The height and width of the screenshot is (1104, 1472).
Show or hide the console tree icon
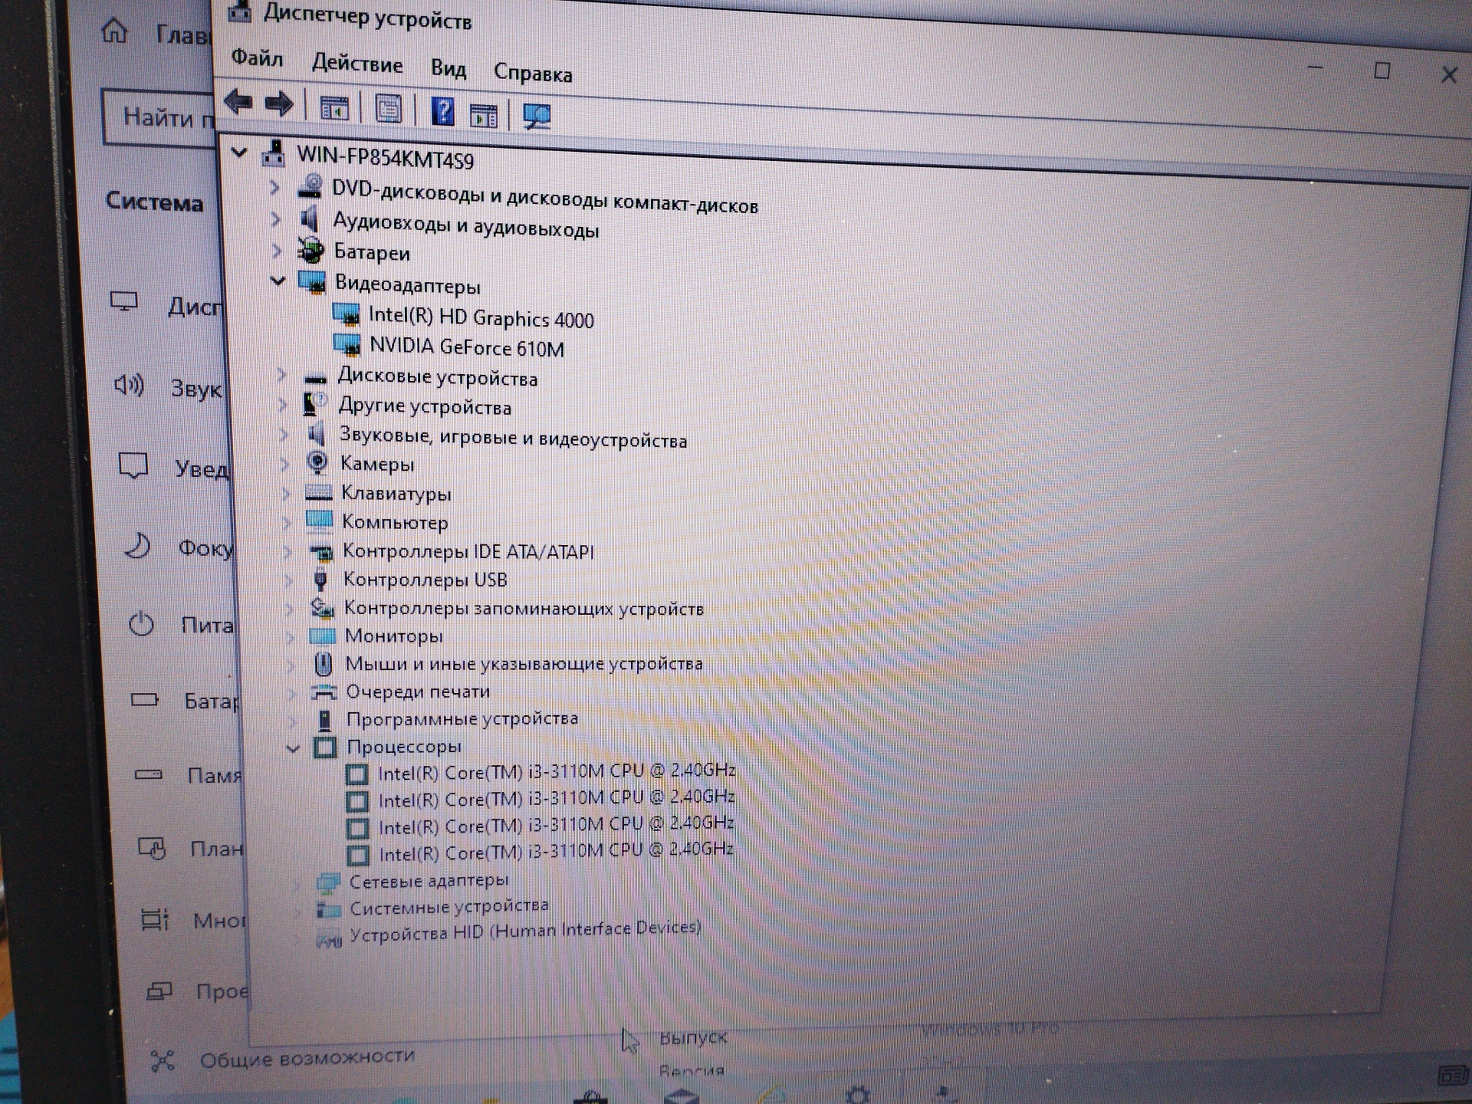[333, 108]
